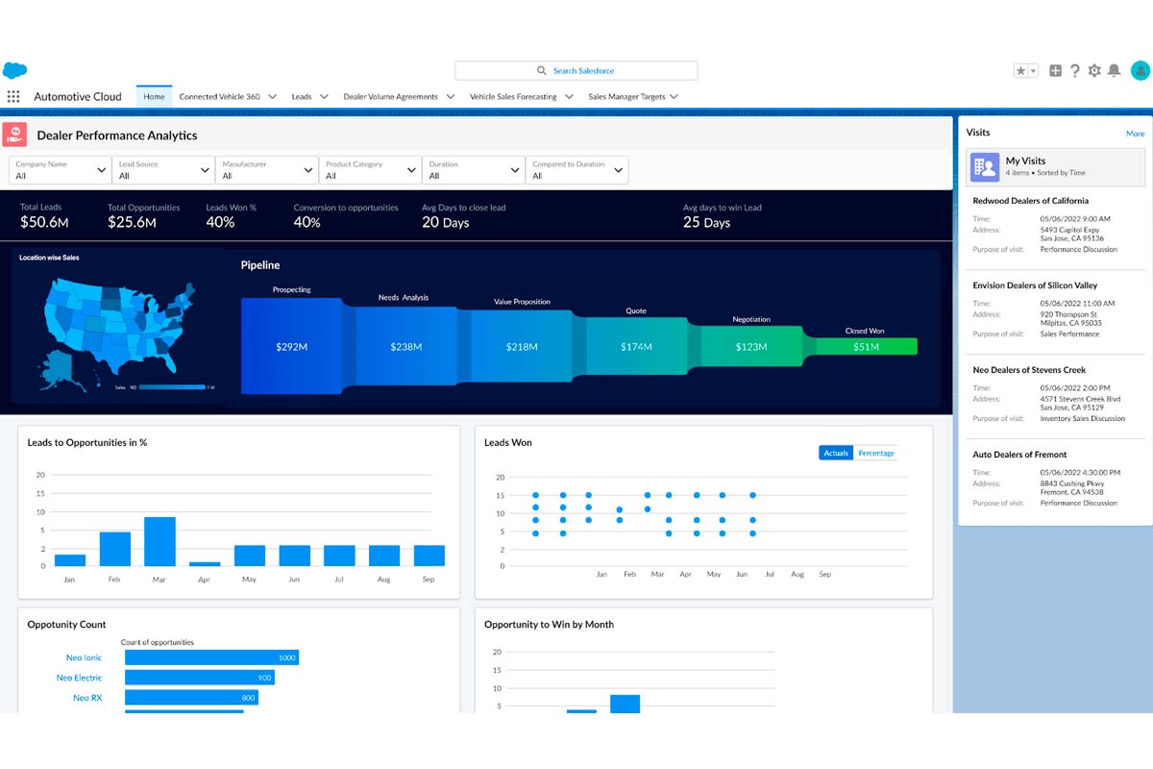The image size is (1153, 769).
Task: Open the Global Actions plus icon
Action: coord(1055,70)
